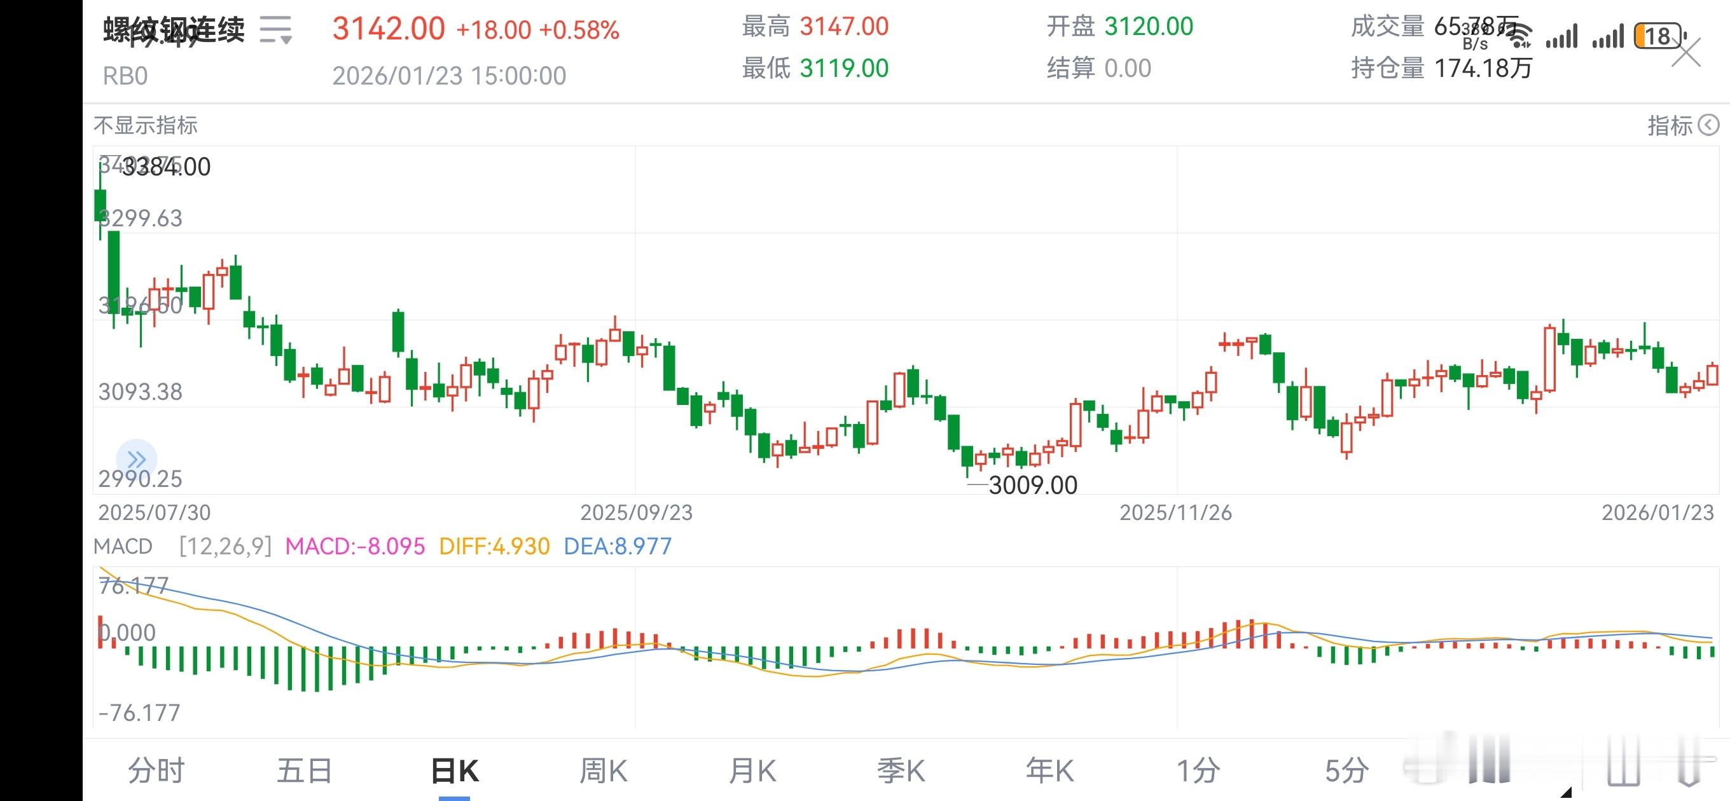Close the landscape chart with the X
Viewport: 1730px width, 801px height.
[1686, 52]
